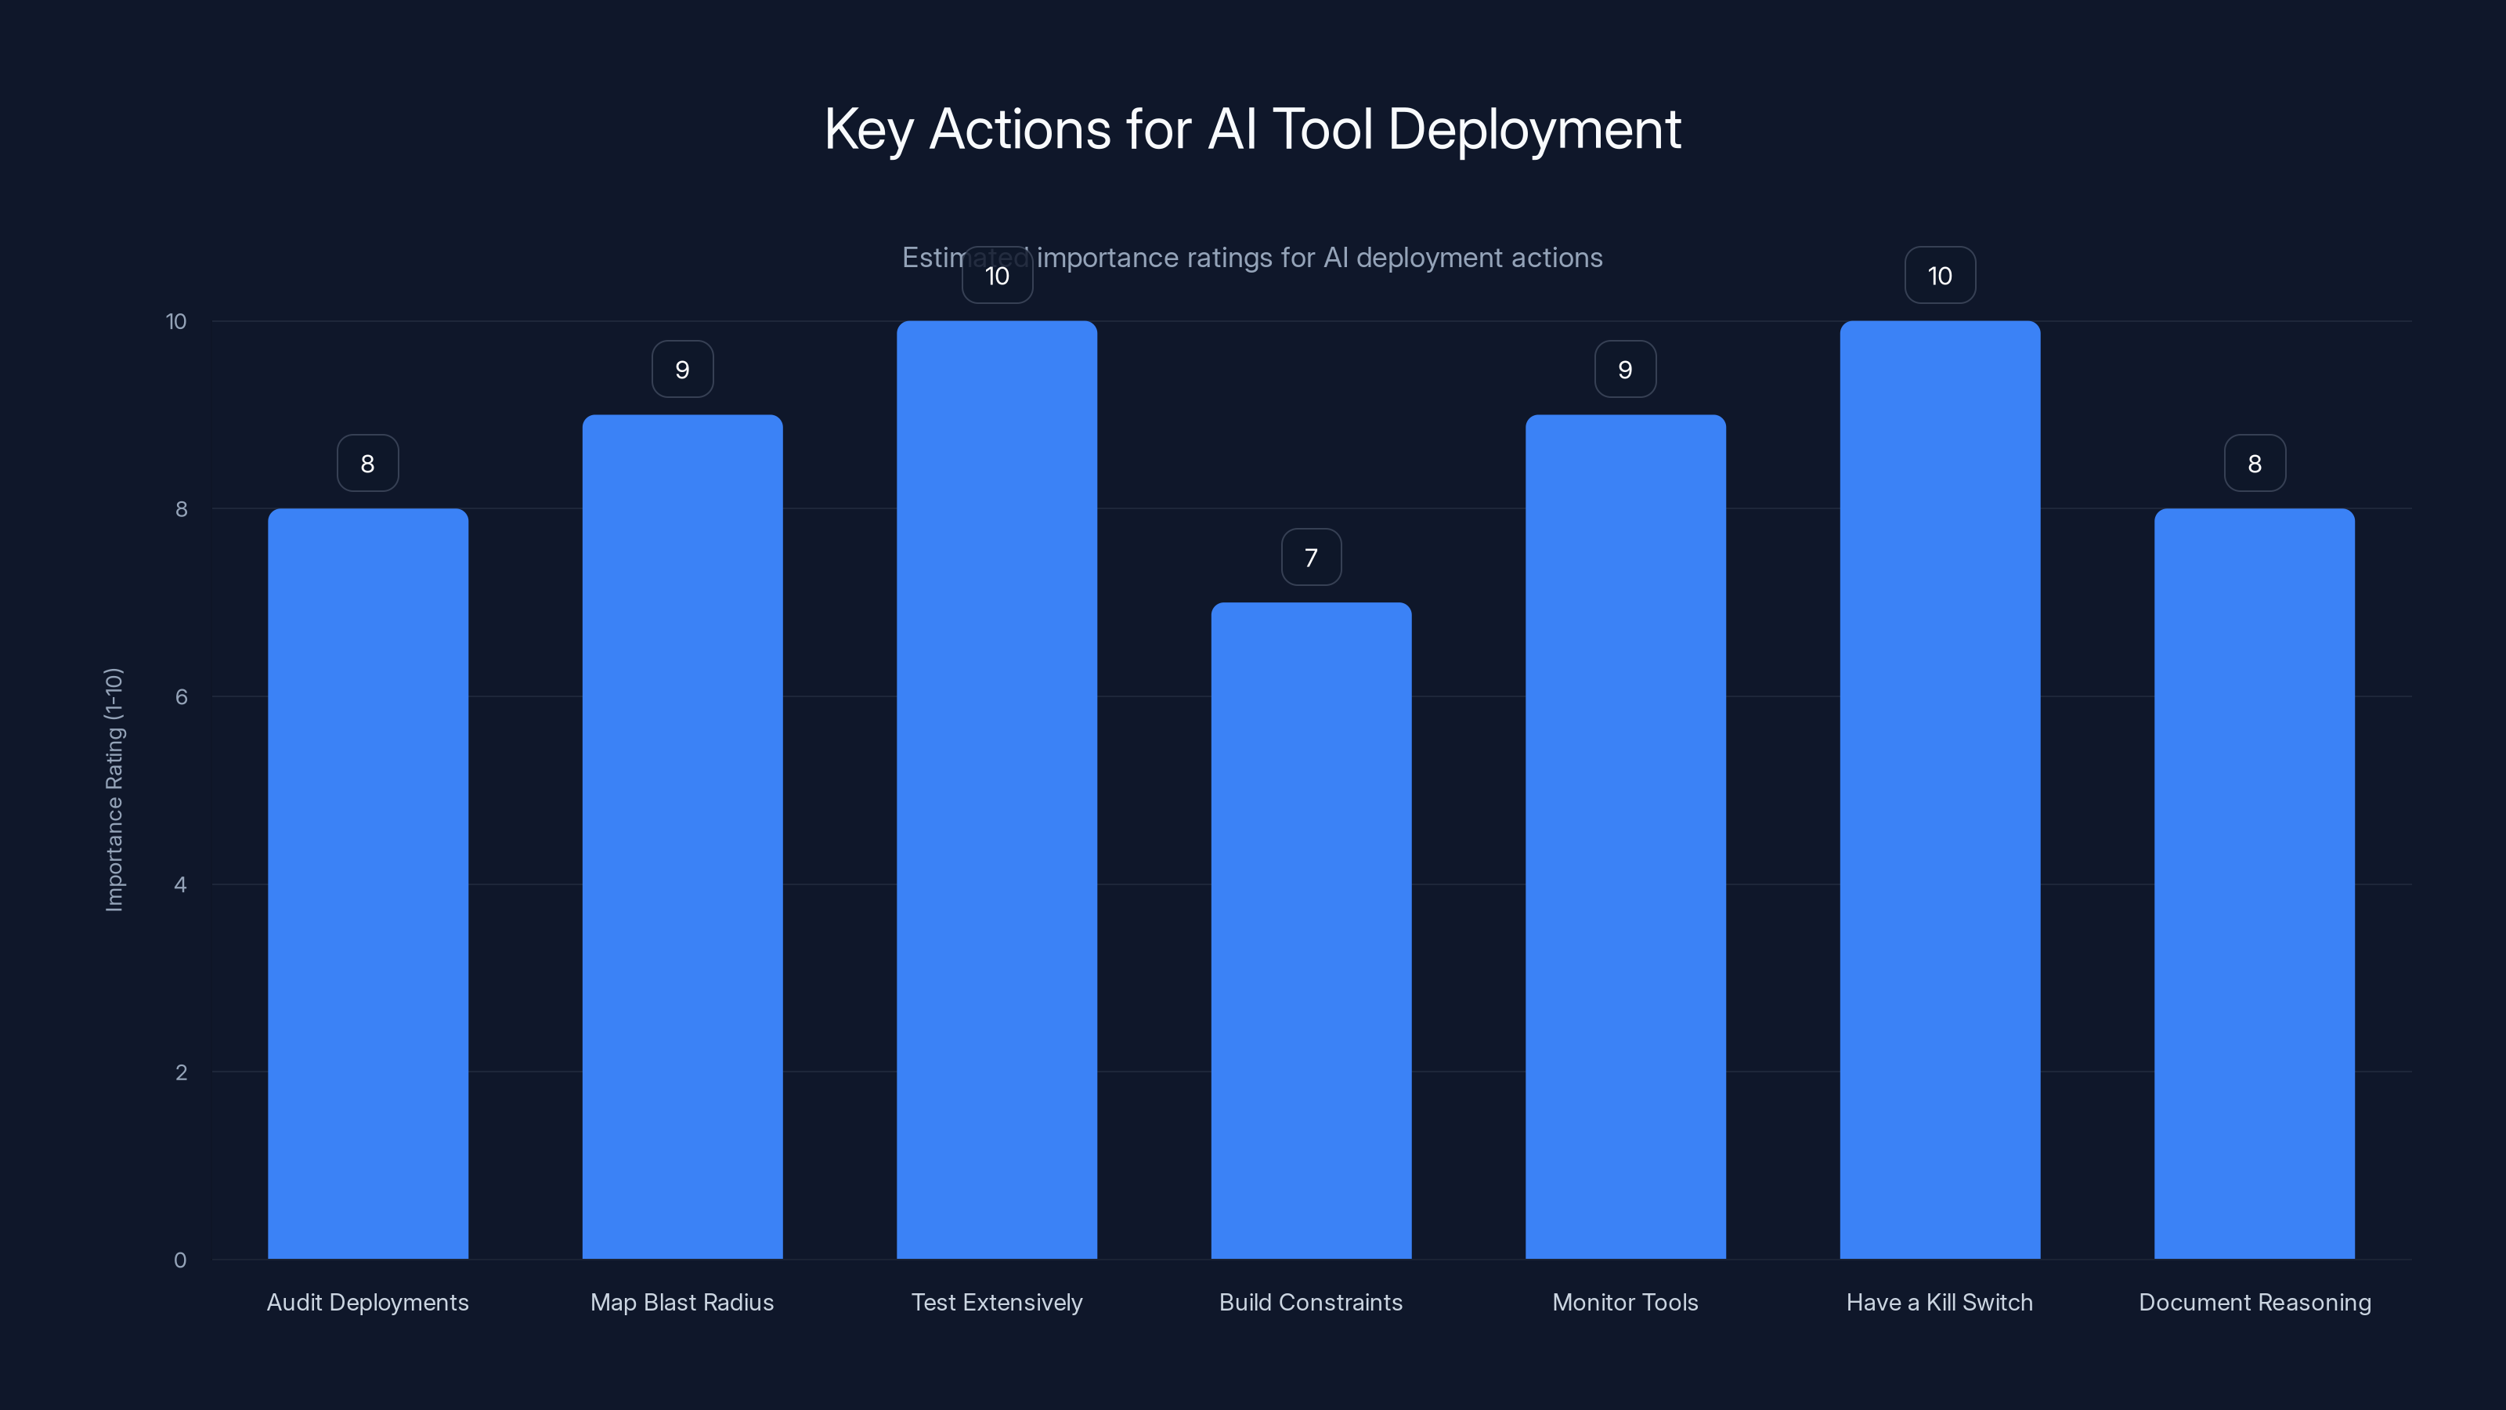Click the value badge 8 above Document Reasoning

pyautogui.click(x=2254, y=463)
